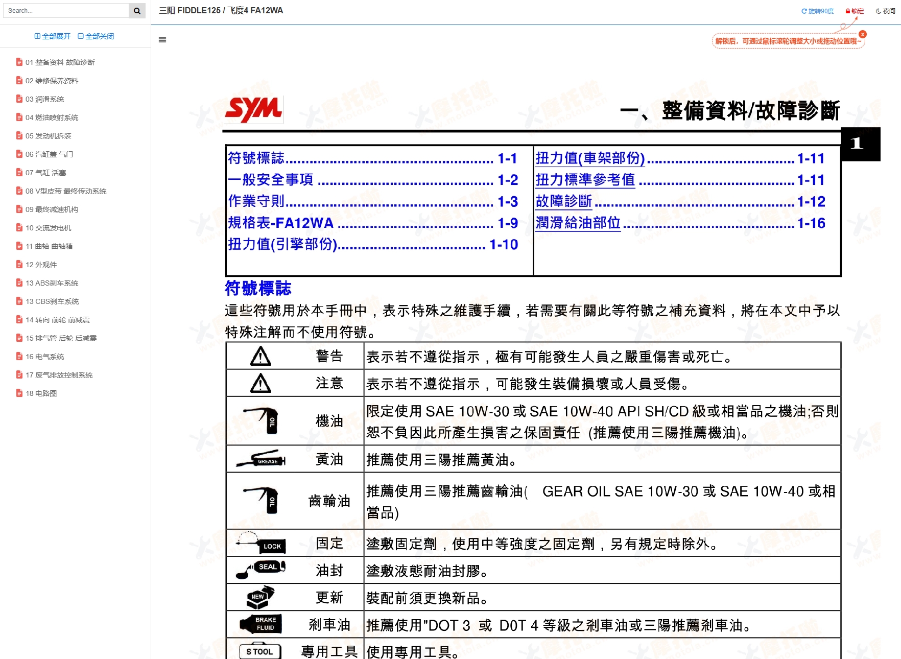Open chapter 03 润滑系统
This screenshot has height=659, width=901.
(40, 99)
